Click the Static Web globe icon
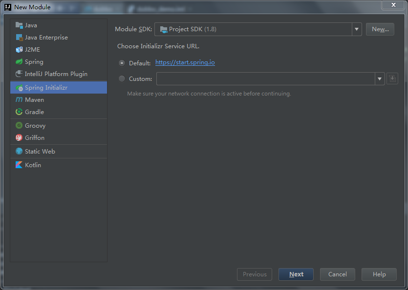 (x=19, y=152)
